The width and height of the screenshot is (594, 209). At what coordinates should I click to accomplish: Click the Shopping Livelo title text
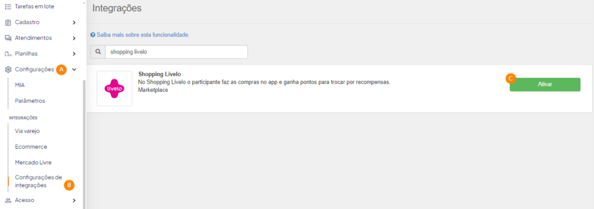pos(160,74)
